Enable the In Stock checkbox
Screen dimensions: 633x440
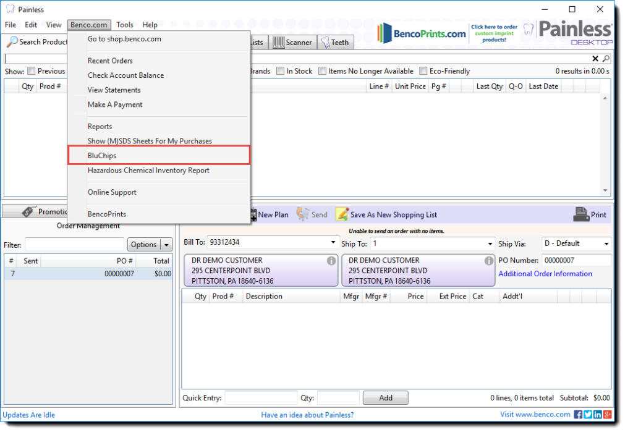pyautogui.click(x=281, y=71)
